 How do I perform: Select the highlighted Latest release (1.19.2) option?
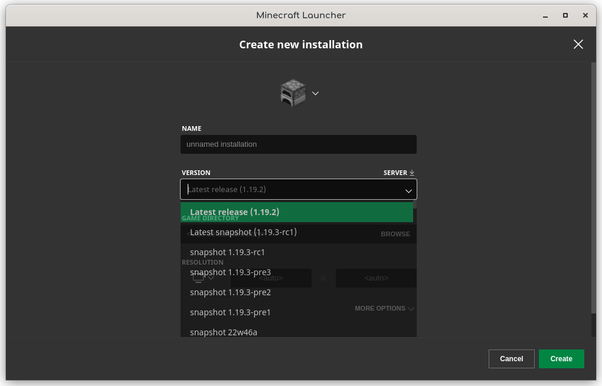pos(296,212)
